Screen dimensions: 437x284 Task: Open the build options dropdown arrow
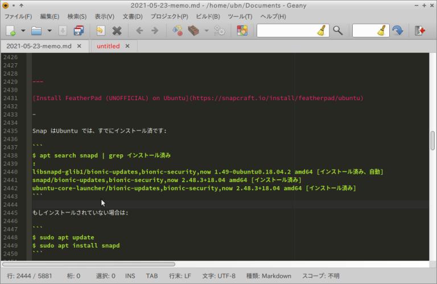[x=207, y=31]
